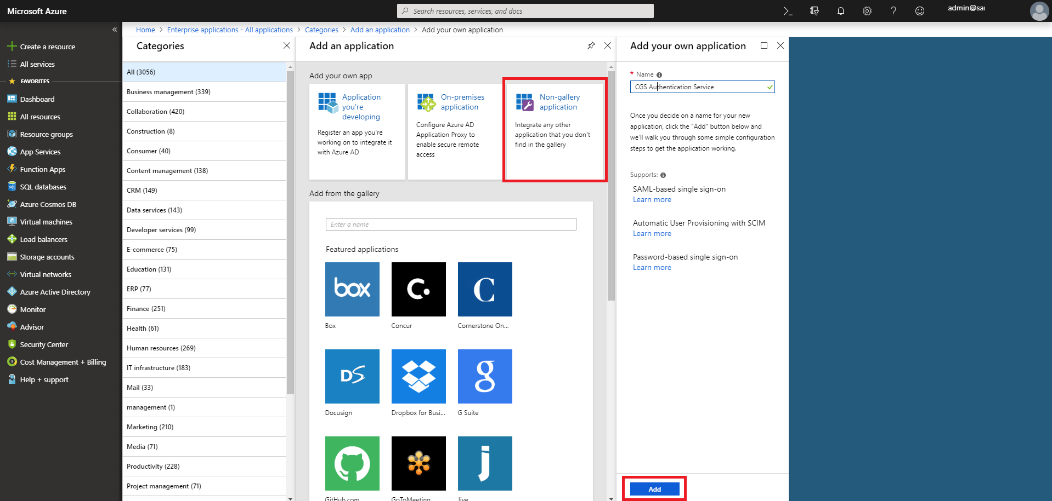Click the Load balancers icon
The image size is (1052, 501).
tap(12, 239)
